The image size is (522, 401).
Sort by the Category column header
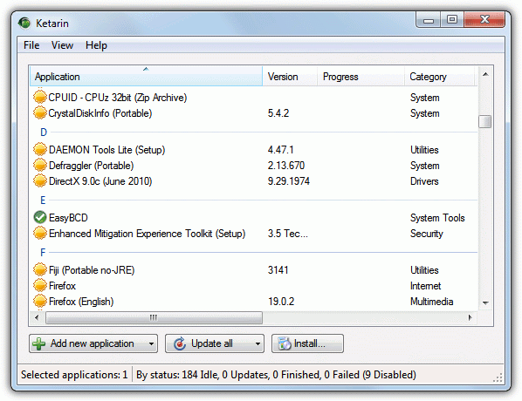tap(439, 77)
